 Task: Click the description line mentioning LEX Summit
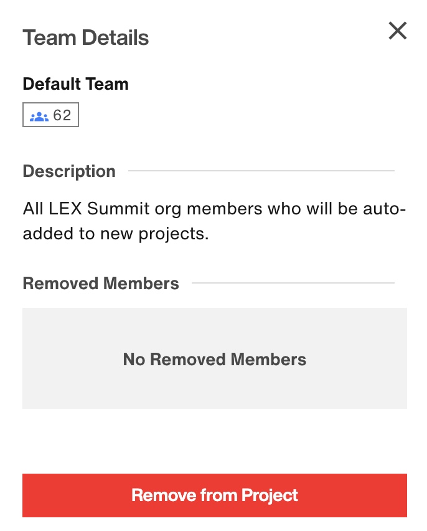214,208
